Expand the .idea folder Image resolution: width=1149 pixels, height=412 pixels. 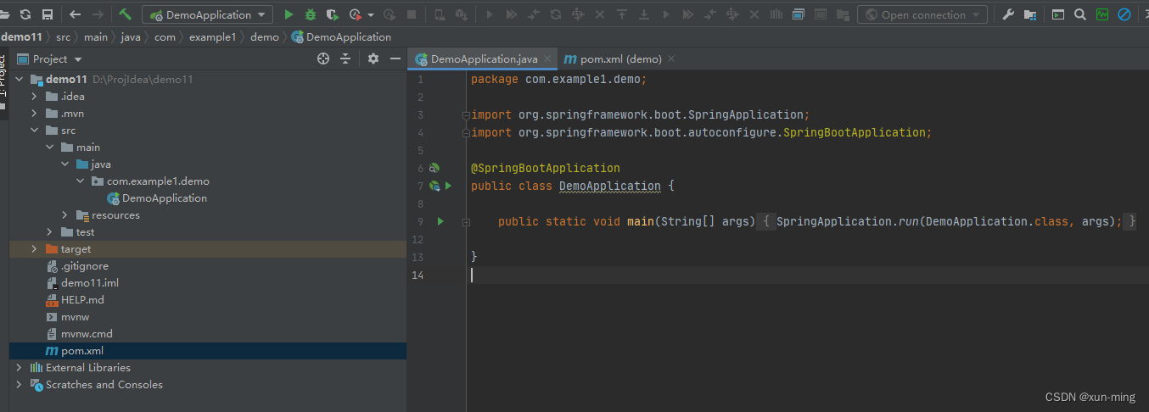point(35,97)
